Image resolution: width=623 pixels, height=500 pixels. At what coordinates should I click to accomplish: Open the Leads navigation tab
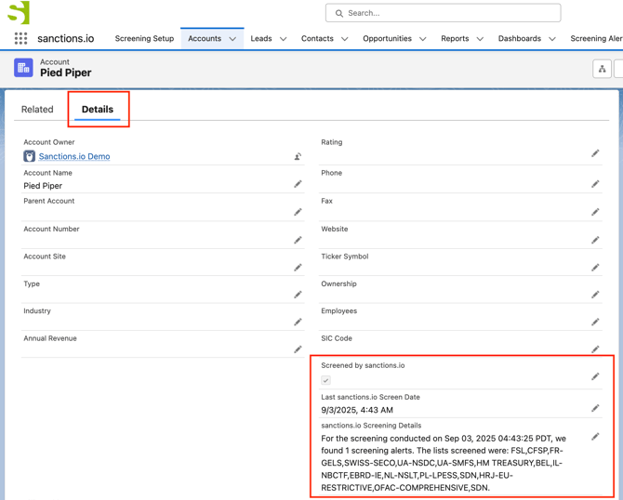(261, 38)
